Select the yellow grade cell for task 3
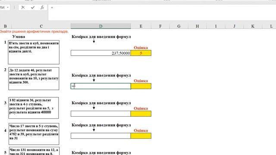The image size is (276, 155). (141, 114)
